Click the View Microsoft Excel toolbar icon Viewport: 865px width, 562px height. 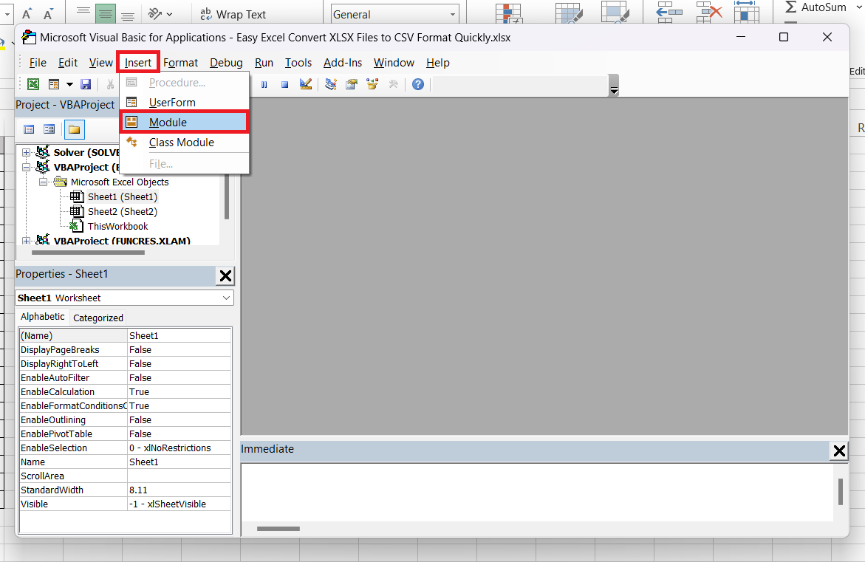33,84
